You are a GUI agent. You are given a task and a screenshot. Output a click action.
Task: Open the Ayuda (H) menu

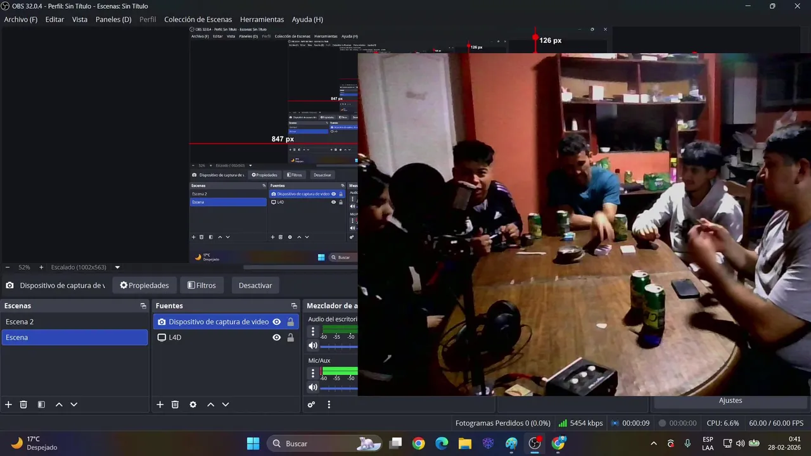[x=307, y=20]
